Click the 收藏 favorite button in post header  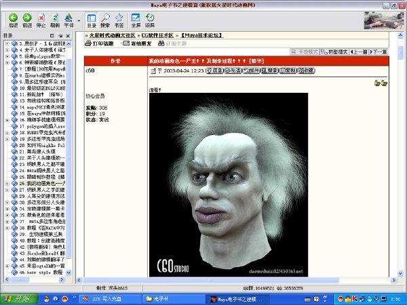[x=306, y=70]
